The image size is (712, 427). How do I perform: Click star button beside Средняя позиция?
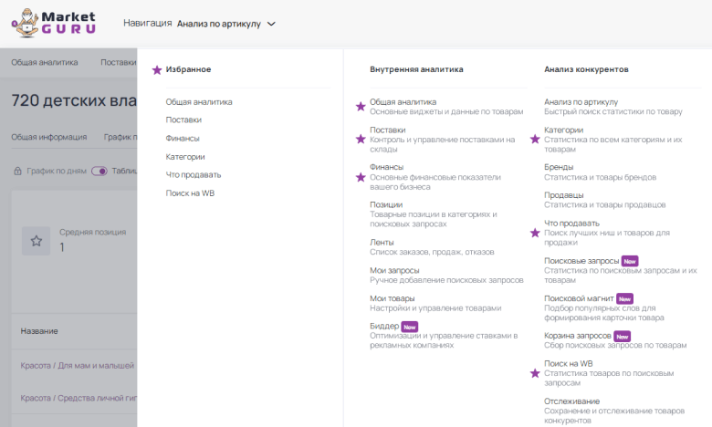click(37, 241)
